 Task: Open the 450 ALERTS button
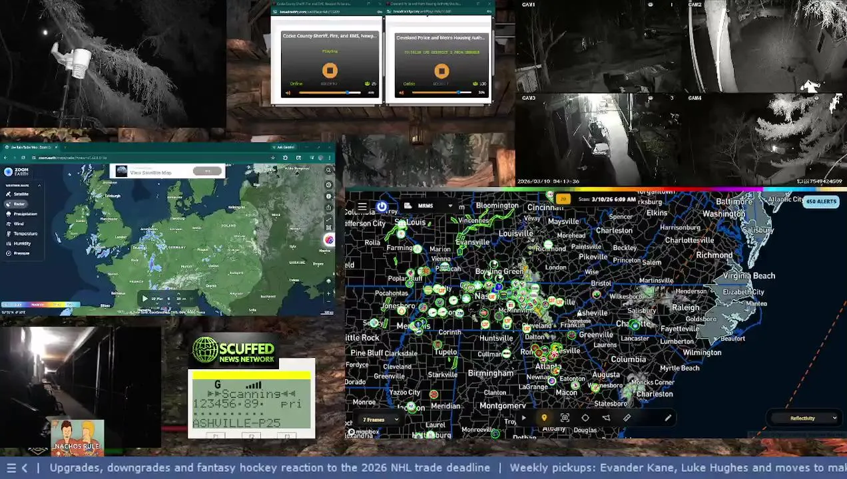pyautogui.click(x=821, y=201)
